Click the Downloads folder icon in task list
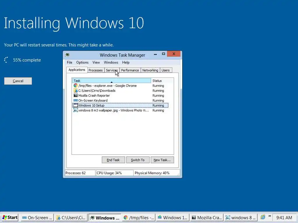298x223 pixels. (76, 91)
